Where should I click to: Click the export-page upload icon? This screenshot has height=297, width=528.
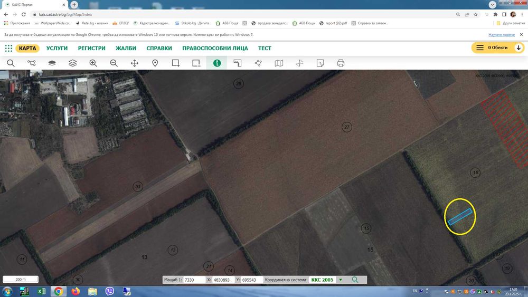click(320, 63)
